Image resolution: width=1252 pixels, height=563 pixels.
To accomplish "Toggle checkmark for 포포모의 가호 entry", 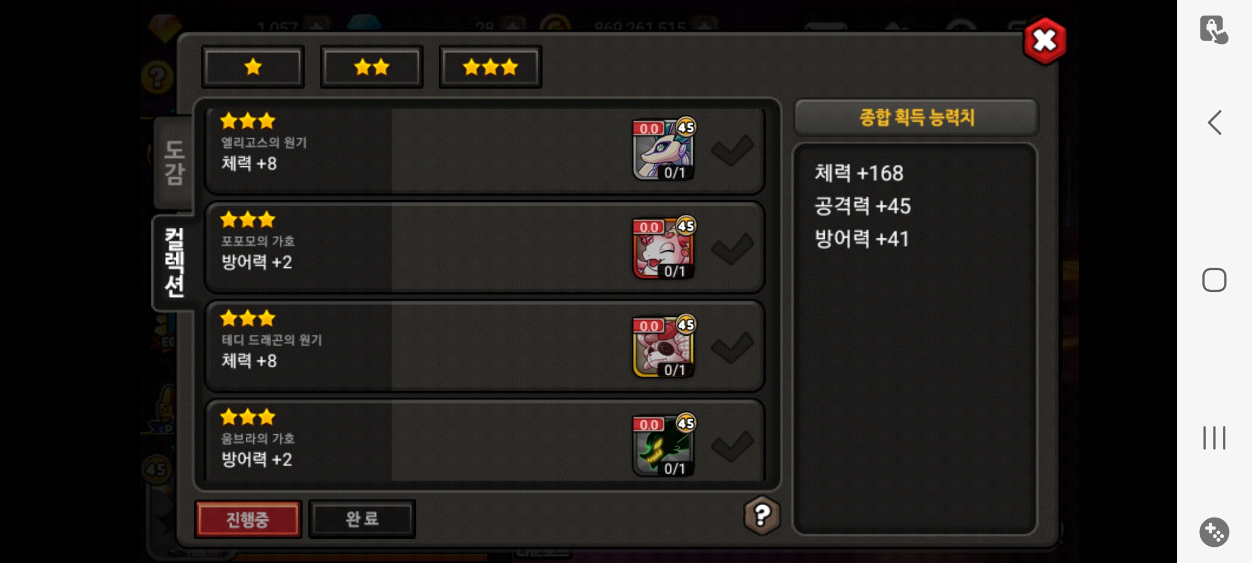I will click(732, 249).
